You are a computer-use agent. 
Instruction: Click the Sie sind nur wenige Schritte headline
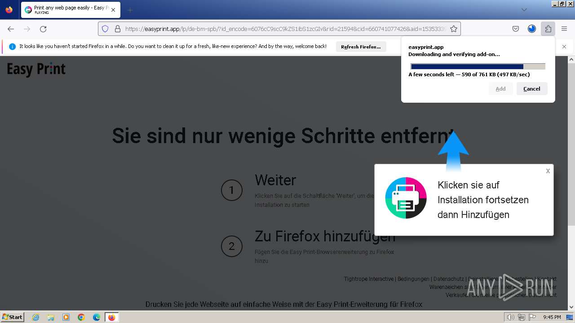(x=283, y=135)
